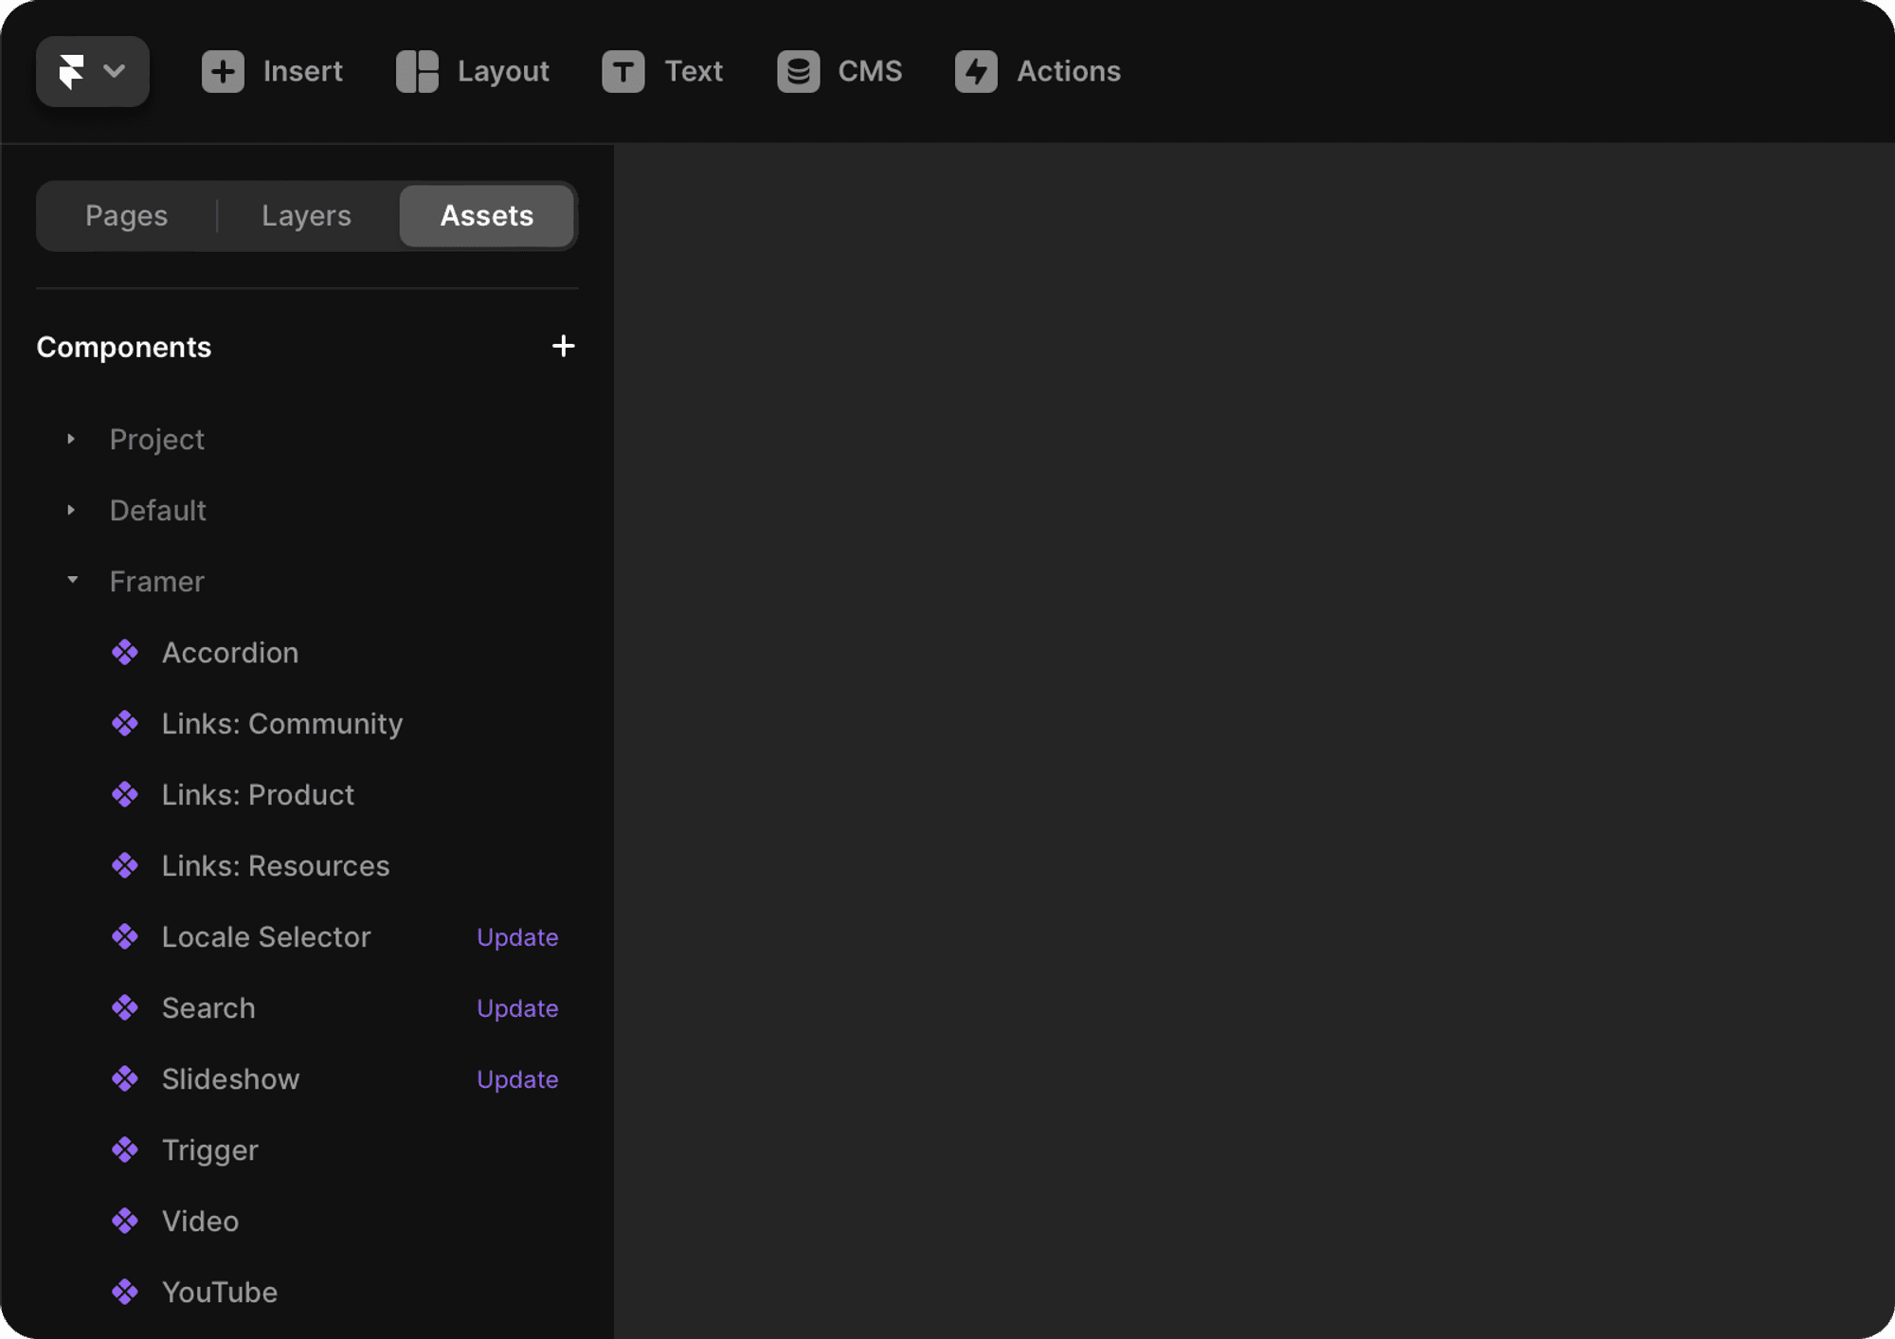The height and width of the screenshot is (1339, 1895).
Task: Add a new component with plus icon
Action: (x=563, y=347)
